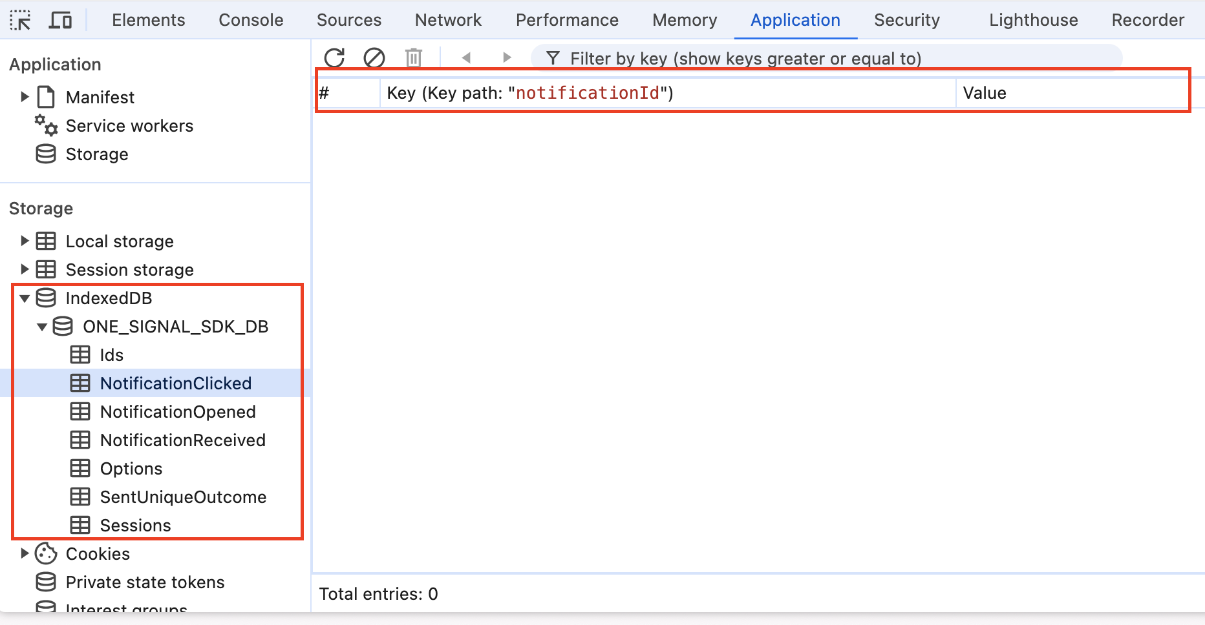Image resolution: width=1205 pixels, height=625 pixels.
Task: Refresh the IndexedDB object store
Action: (x=334, y=58)
